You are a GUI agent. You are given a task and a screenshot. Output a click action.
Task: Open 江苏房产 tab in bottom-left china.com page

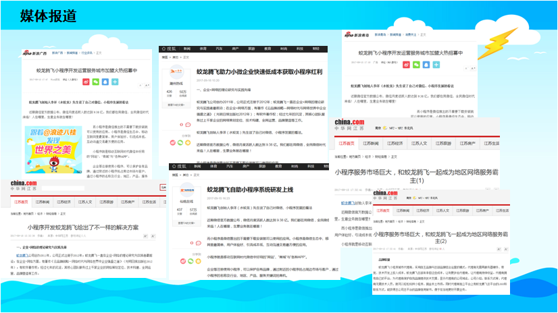[x=127, y=202]
